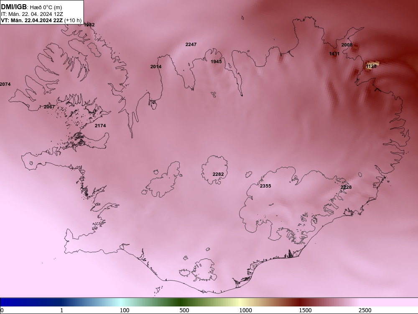Screen dimensions: 418x314
Task: Select the 2008 label in the northeast
Action: coord(347,45)
